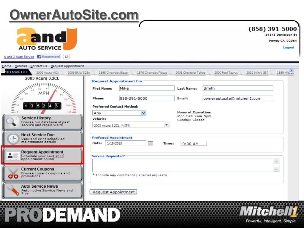Image resolution: width=304 pixels, height=228 pixels.
Task: Open Current Coupons sidebar heading
Action: coord(38,169)
